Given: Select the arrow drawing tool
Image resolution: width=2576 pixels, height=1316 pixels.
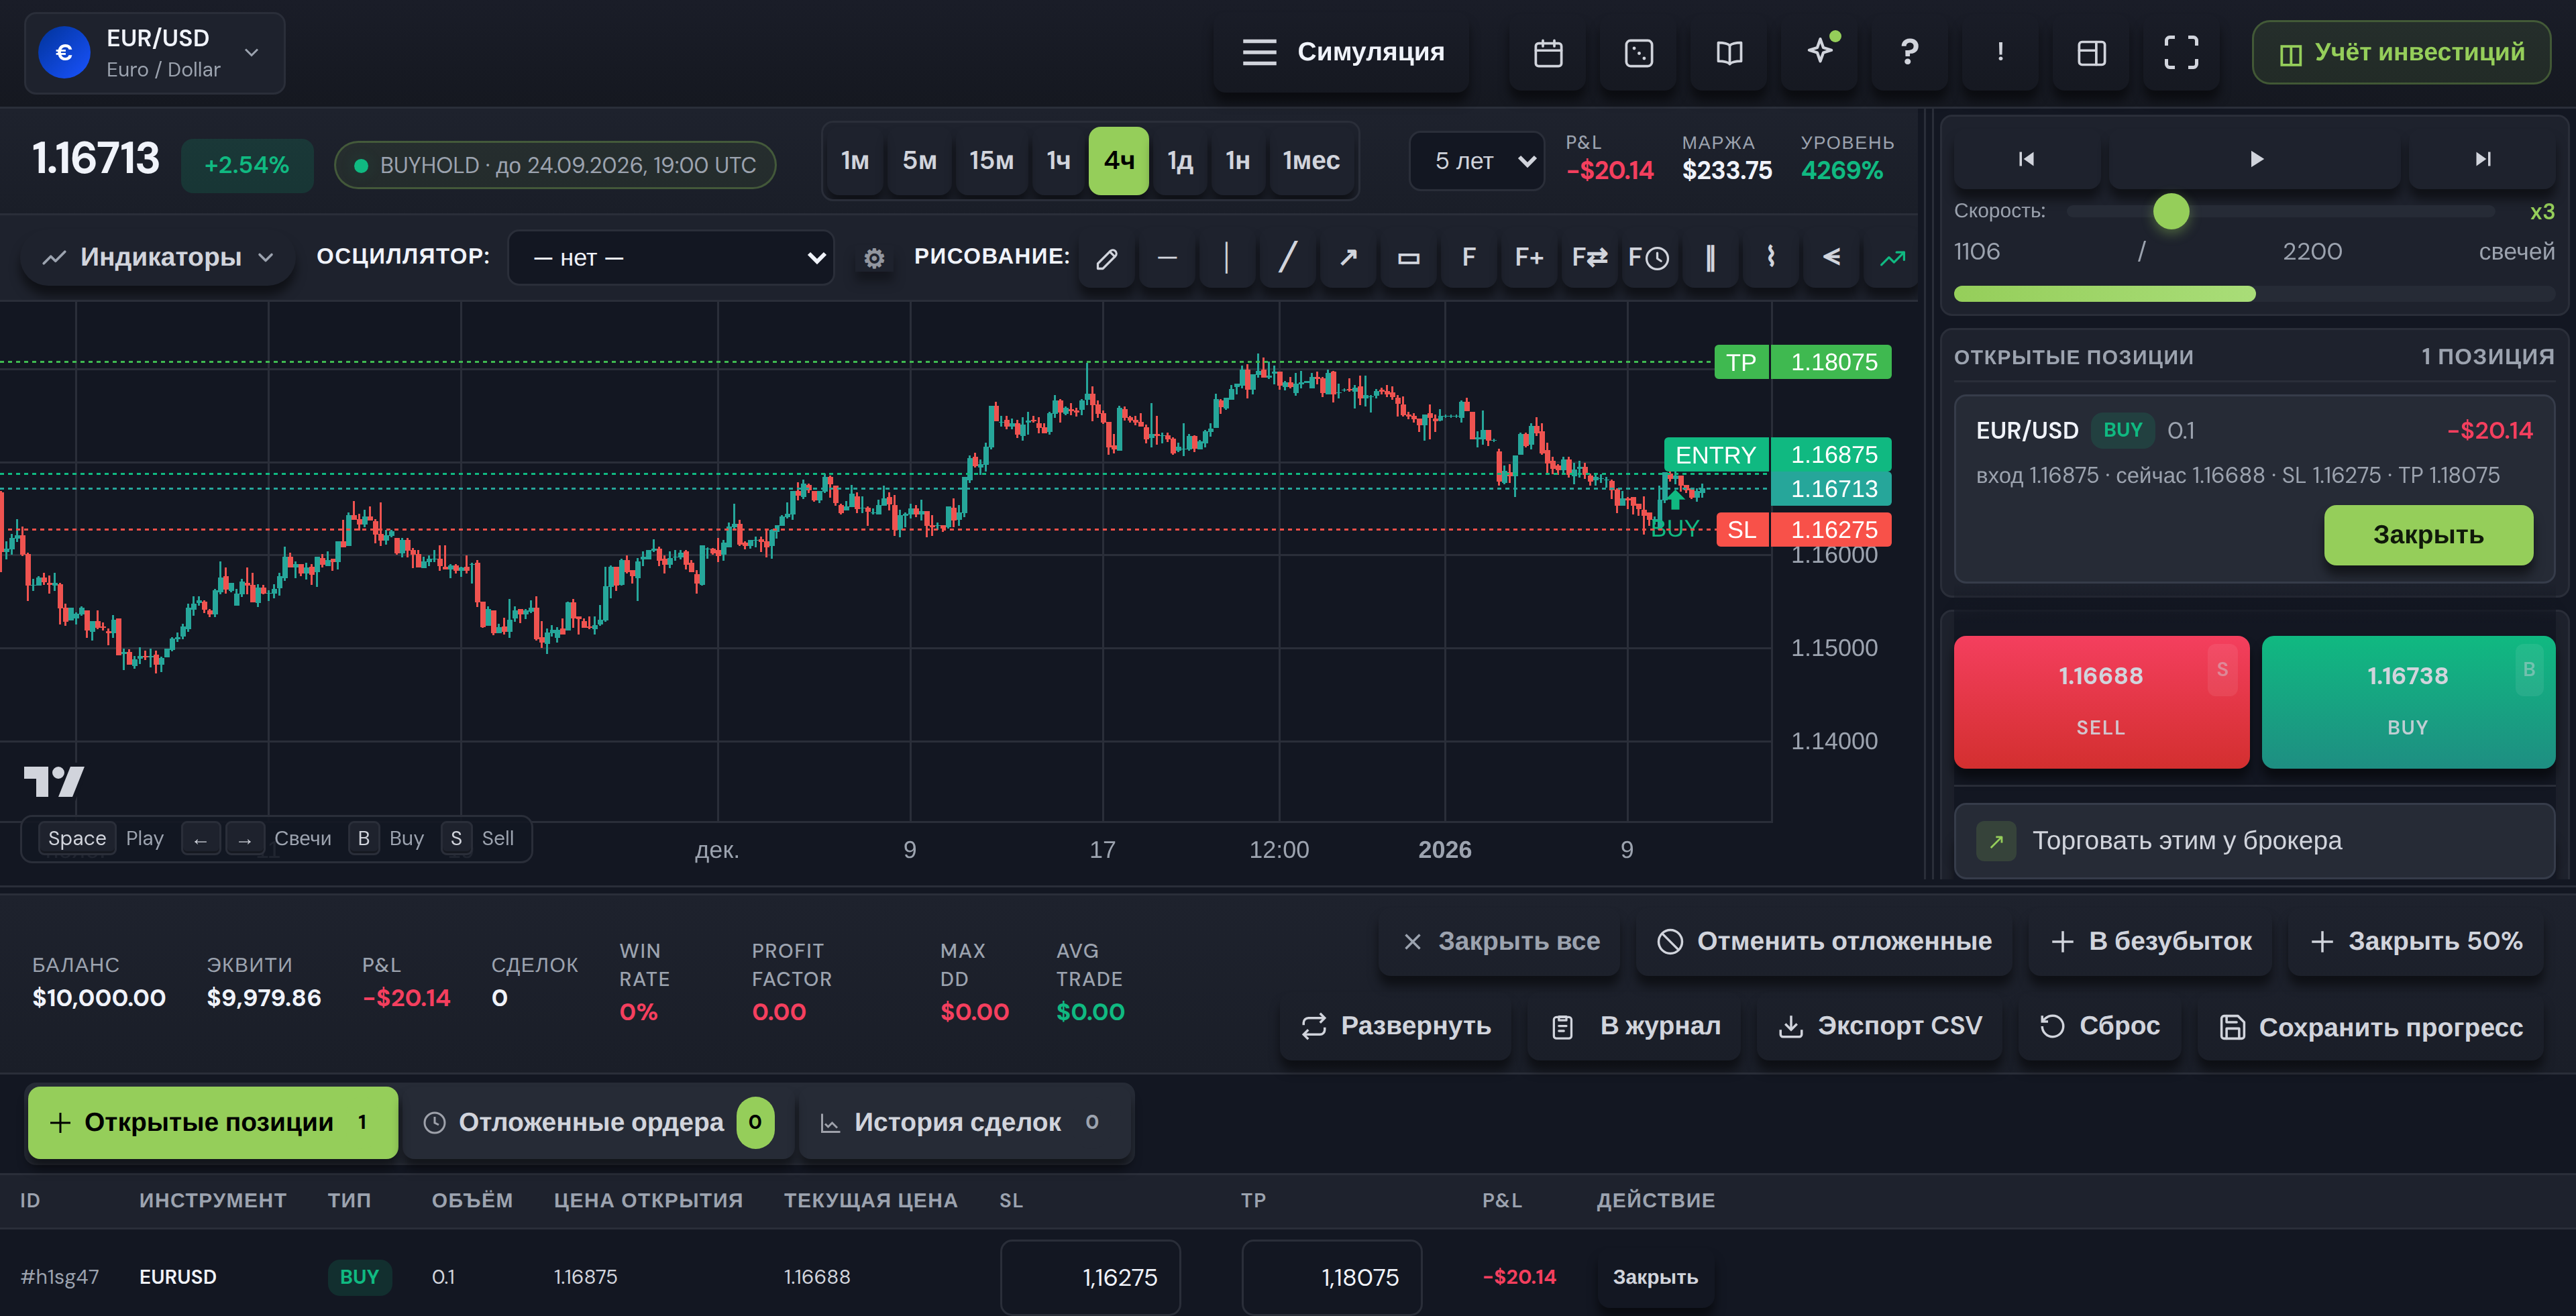Looking at the screenshot, I should pyautogui.click(x=1348, y=258).
